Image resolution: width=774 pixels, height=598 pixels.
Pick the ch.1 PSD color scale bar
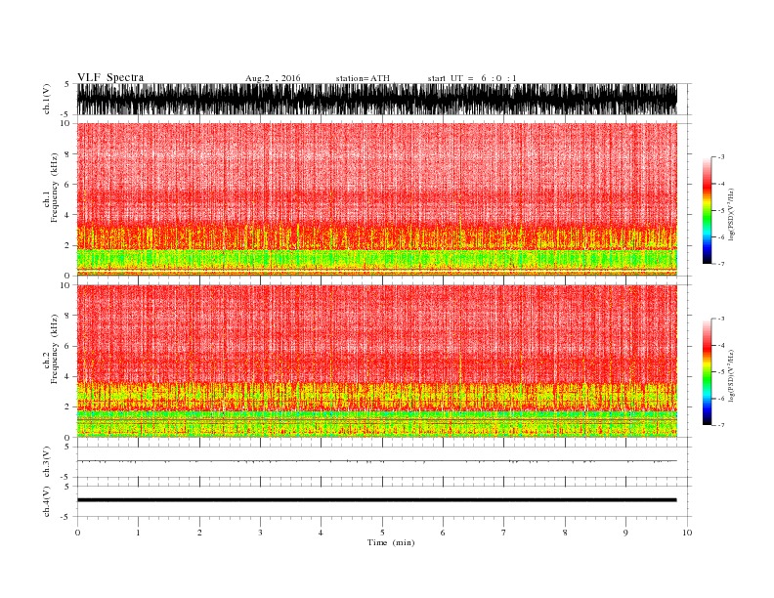(707, 211)
